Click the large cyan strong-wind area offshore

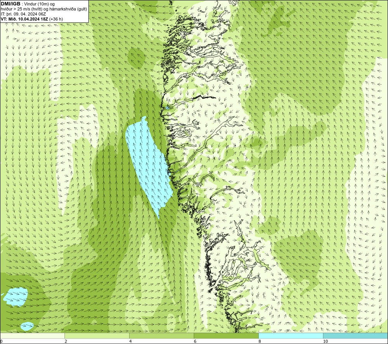coord(149,166)
